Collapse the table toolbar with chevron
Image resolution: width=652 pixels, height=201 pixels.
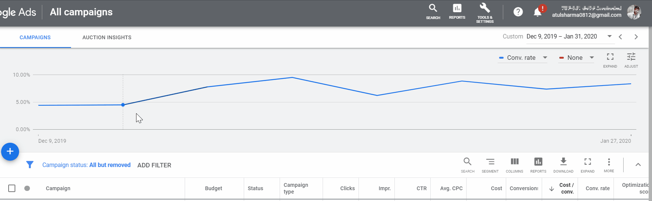tap(638, 165)
